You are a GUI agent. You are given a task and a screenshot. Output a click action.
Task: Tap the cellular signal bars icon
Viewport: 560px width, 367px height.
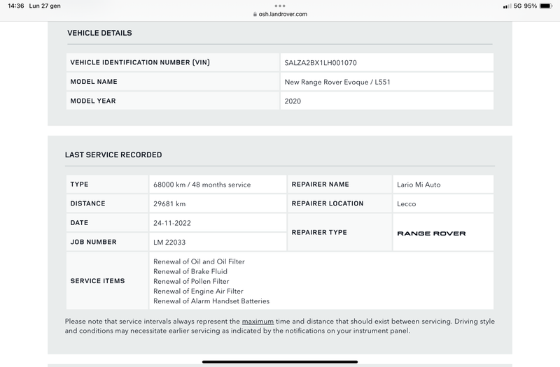(507, 6)
